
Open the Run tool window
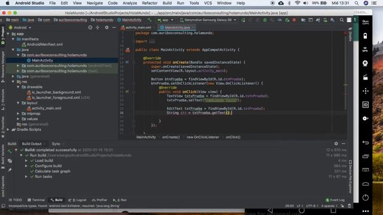tap(120, 200)
